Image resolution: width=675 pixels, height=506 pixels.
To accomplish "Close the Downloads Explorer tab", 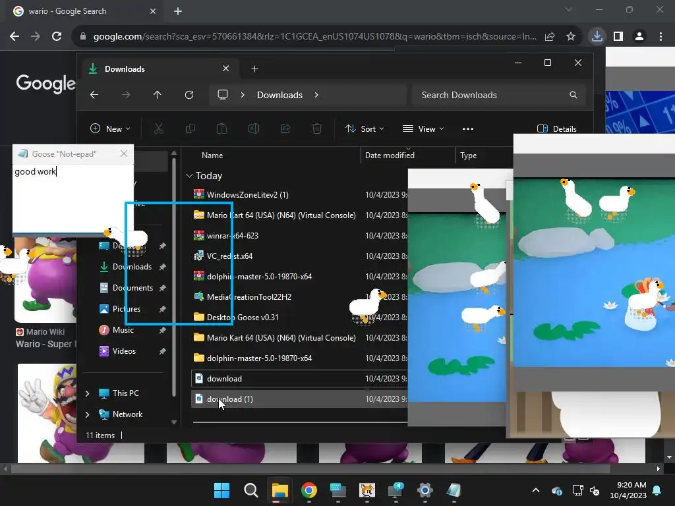I will [225, 69].
